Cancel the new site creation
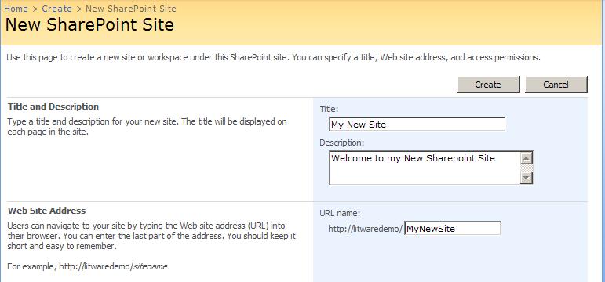 click(x=556, y=85)
